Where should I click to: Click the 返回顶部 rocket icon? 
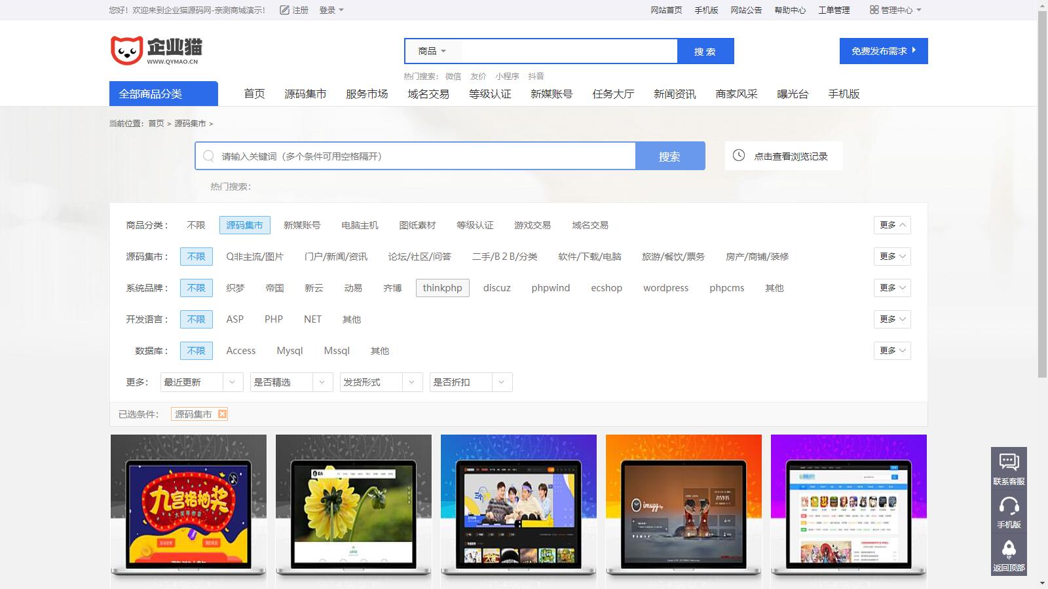pyautogui.click(x=1009, y=549)
